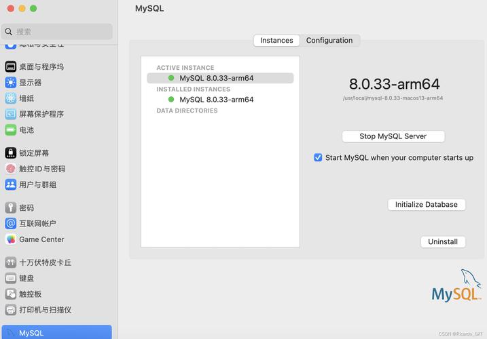Select 用户与群组 label in sidebar
Viewport: 487px width, 339px height.
tap(37, 185)
